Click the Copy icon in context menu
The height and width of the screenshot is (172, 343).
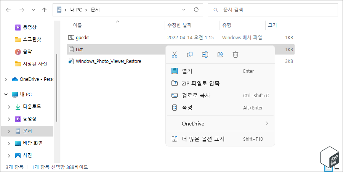[190, 55]
